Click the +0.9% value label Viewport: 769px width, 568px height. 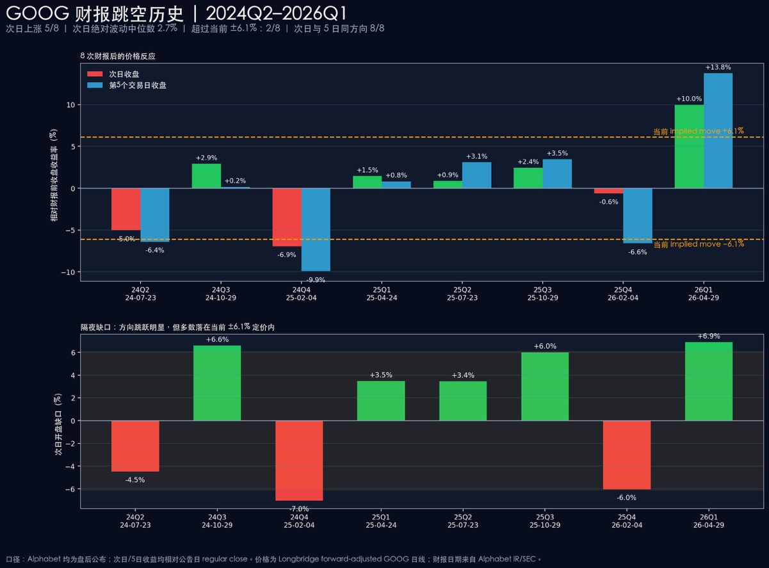click(x=448, y=175)
